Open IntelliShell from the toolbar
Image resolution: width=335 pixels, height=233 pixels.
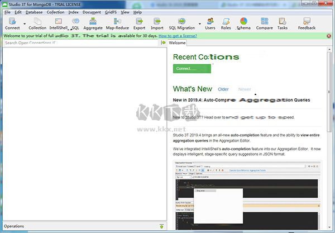(58, 23)
